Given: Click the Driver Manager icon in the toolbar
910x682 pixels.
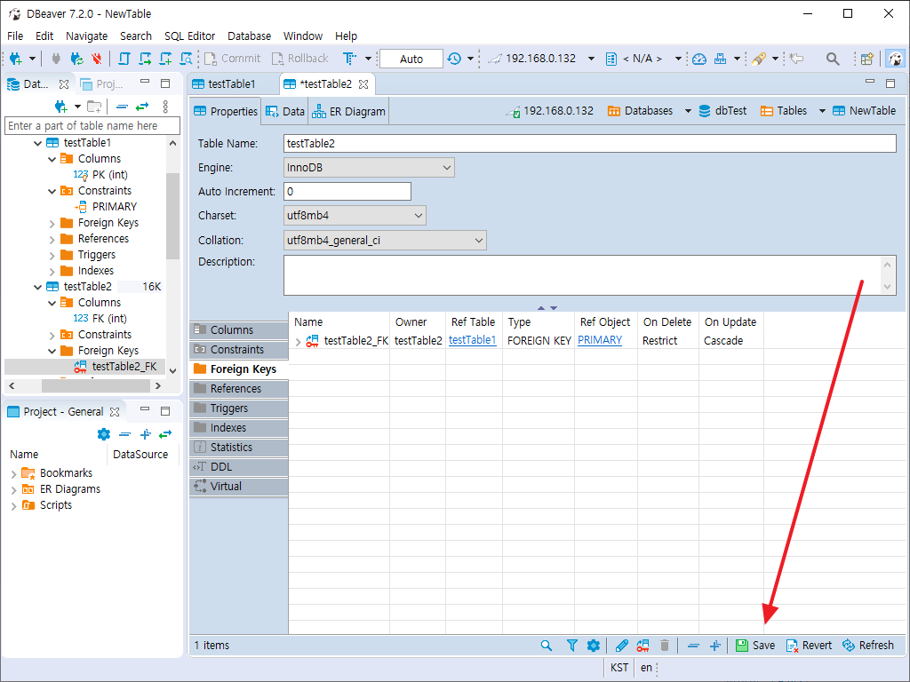Looking at the screenshot, I should click(x=720, y=59).
